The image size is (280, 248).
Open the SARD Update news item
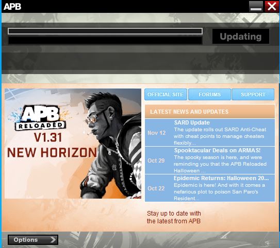[x=210, y=133]
